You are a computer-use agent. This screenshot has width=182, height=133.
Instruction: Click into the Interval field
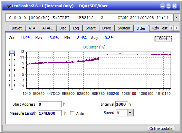point(122,104)
